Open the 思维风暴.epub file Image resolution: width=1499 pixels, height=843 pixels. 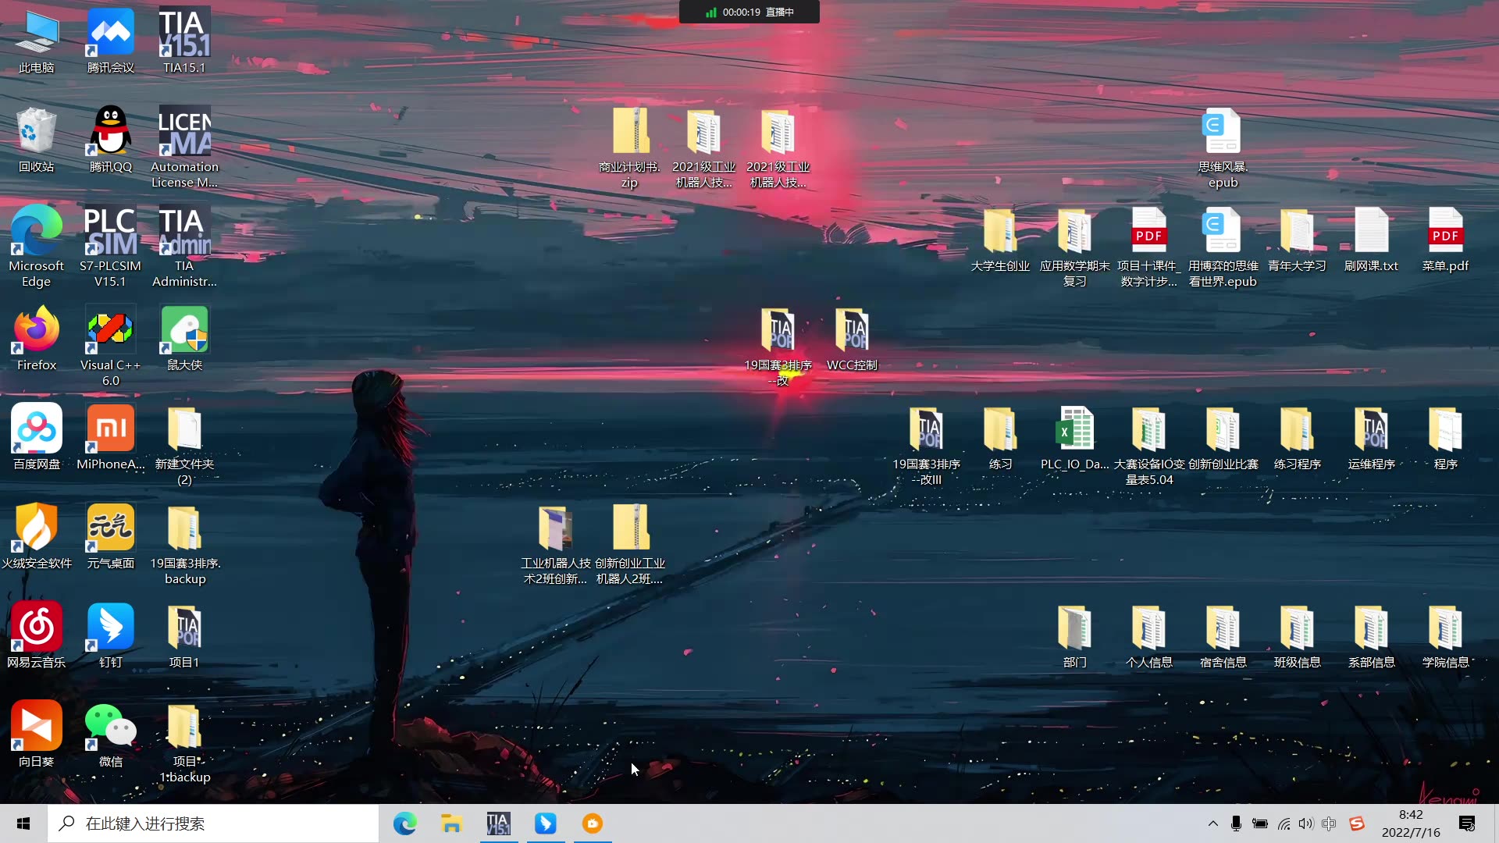click(1223, 148)
